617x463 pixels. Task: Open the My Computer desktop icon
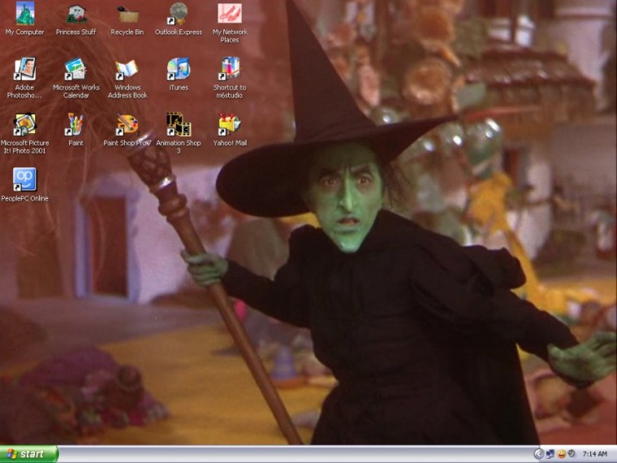tap(25, 19)
